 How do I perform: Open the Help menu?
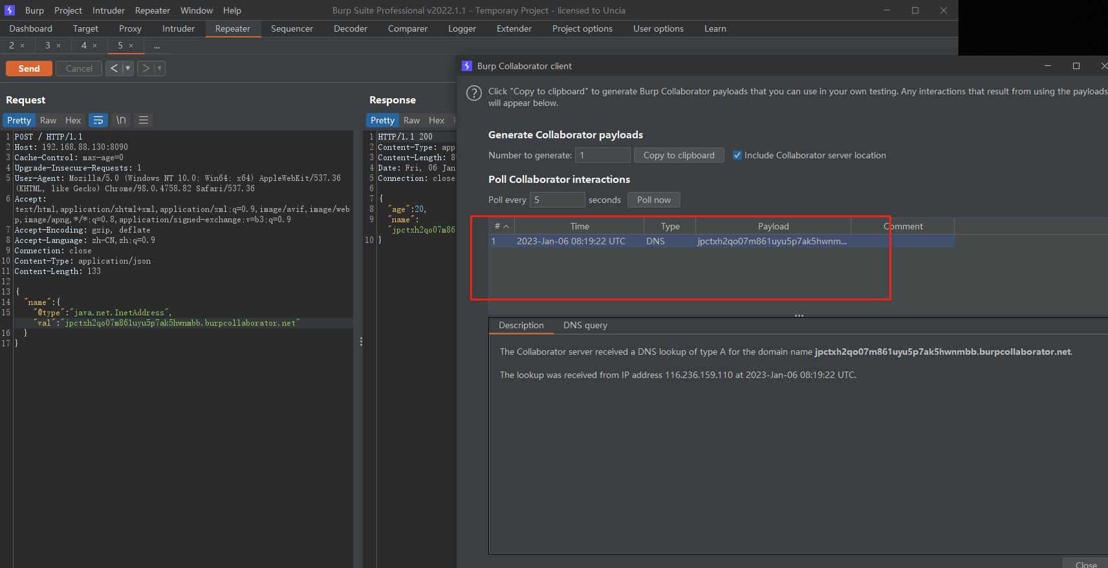[232, 10]
